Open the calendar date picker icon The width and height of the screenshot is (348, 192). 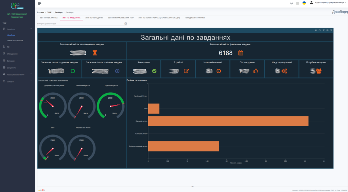pos(125,23)
